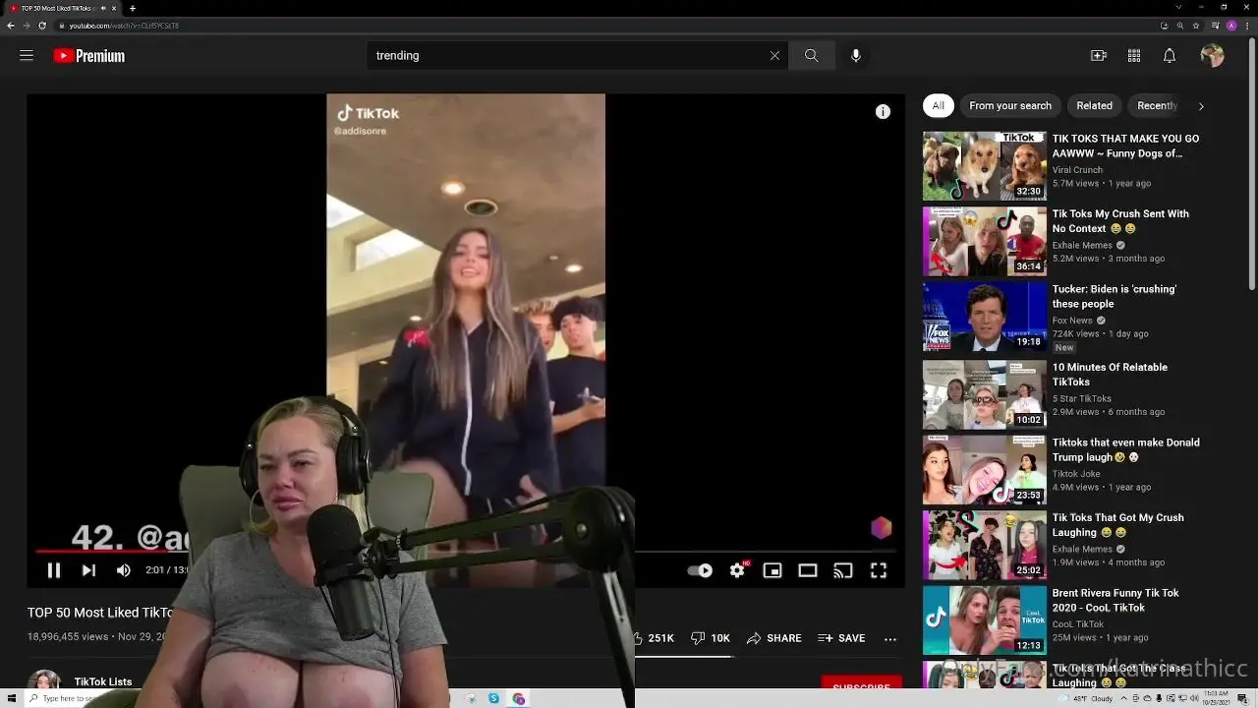Open Viral Crunch channel name
The height and width of the screenshot is (708, 1258).
(x=1077, y=170)
